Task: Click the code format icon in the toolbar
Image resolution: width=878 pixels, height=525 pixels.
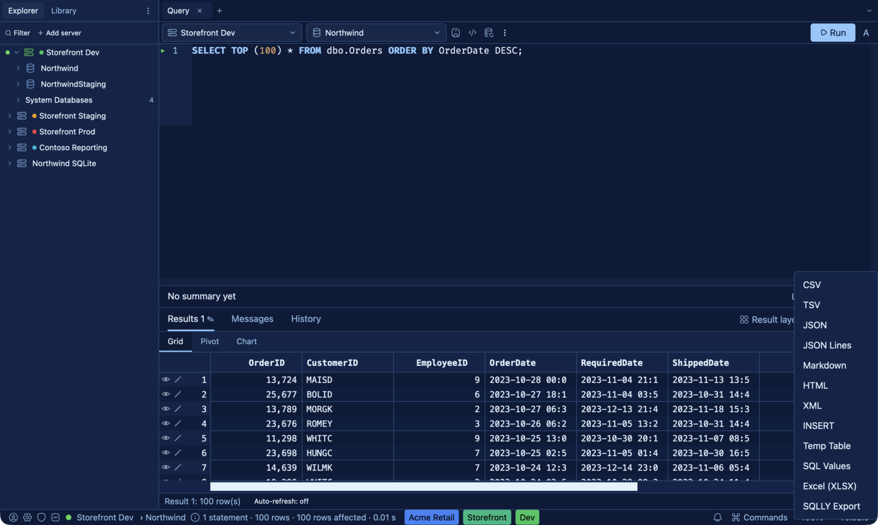Action: (x=473, y=33)
